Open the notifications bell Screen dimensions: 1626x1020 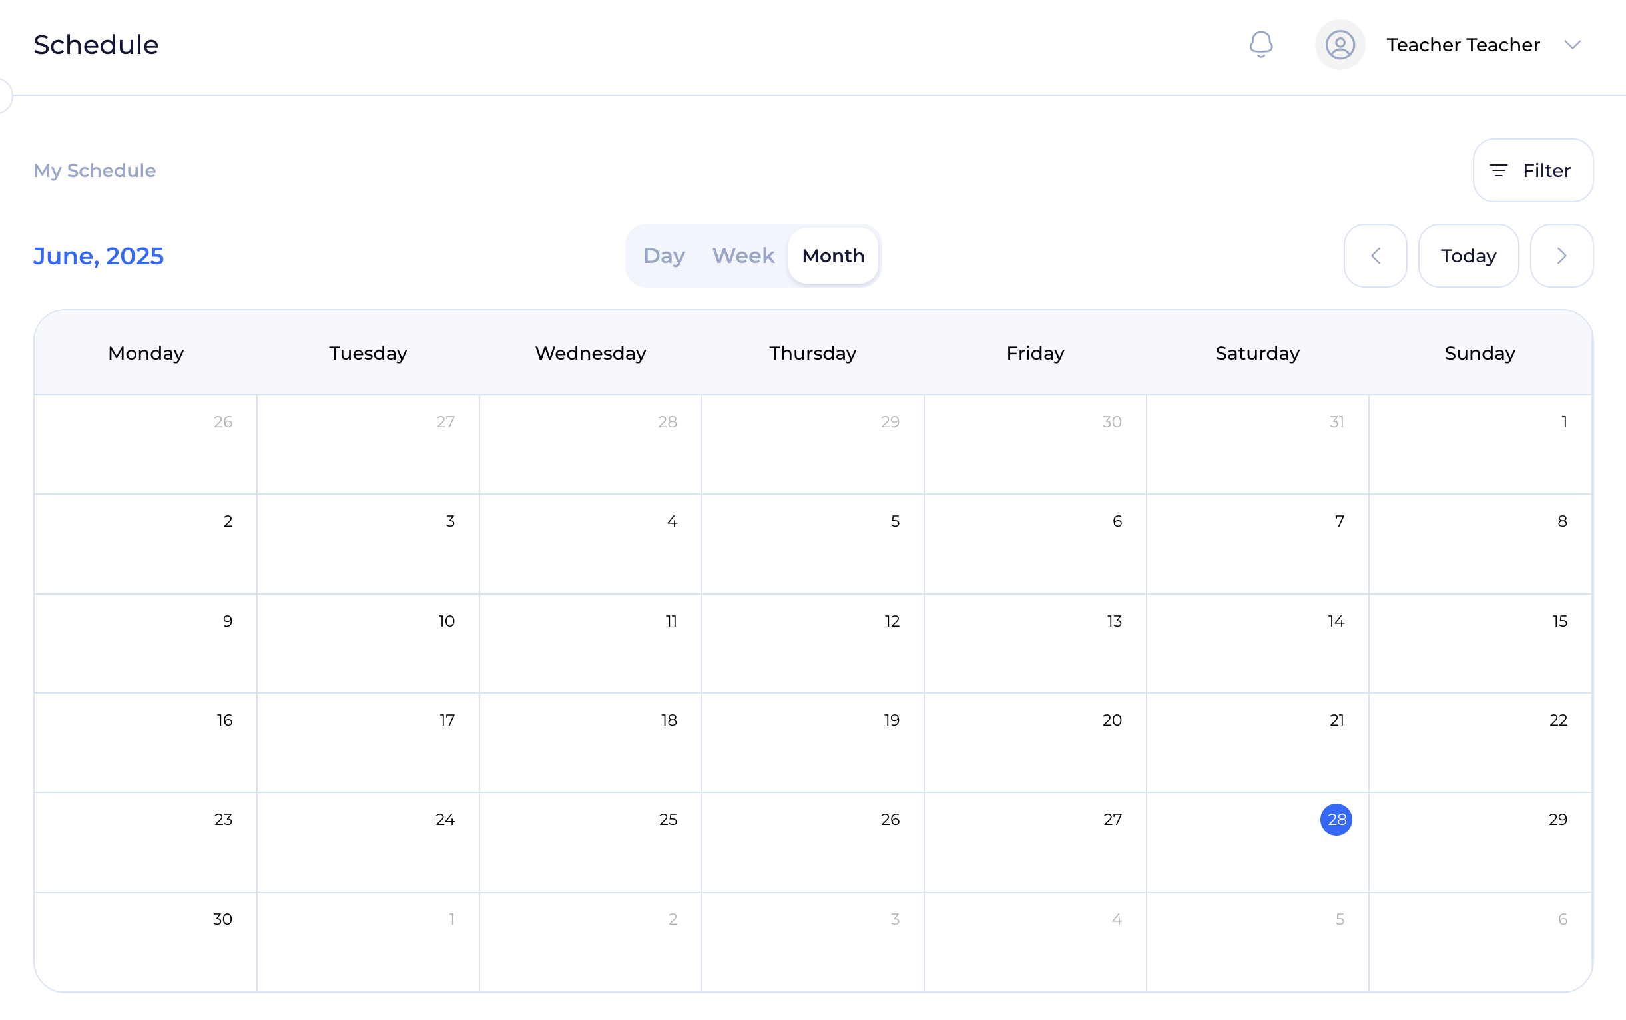[x=1260, y=45]
